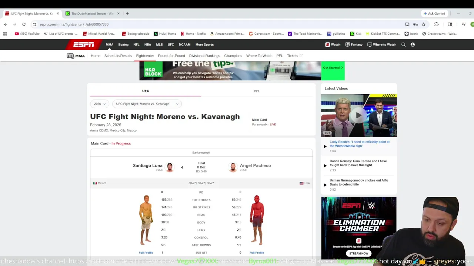Select the UFC league tab
Screen dimensions: 474x266
click(x=146, y=91)
